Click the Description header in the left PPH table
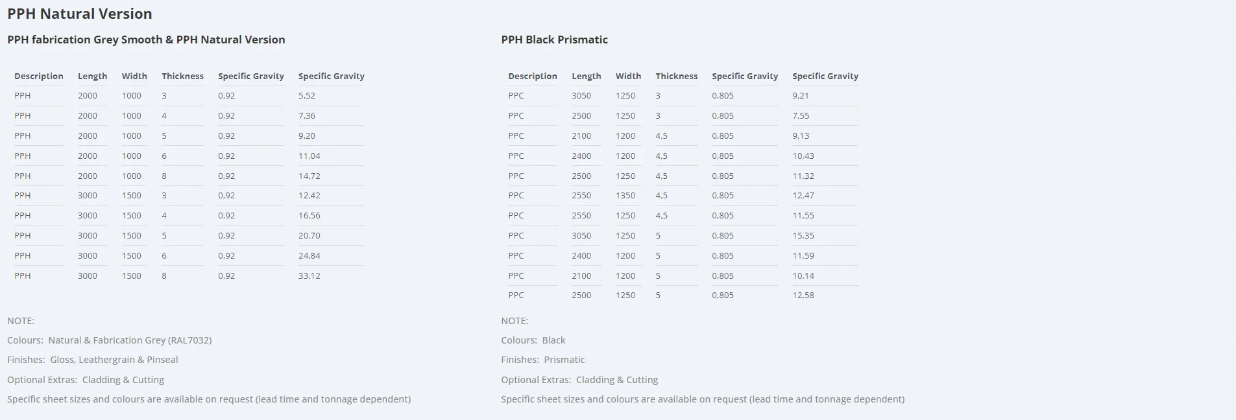Image resolution: width=1236 pixels, height=420 pixels. (x=39, y=76)
